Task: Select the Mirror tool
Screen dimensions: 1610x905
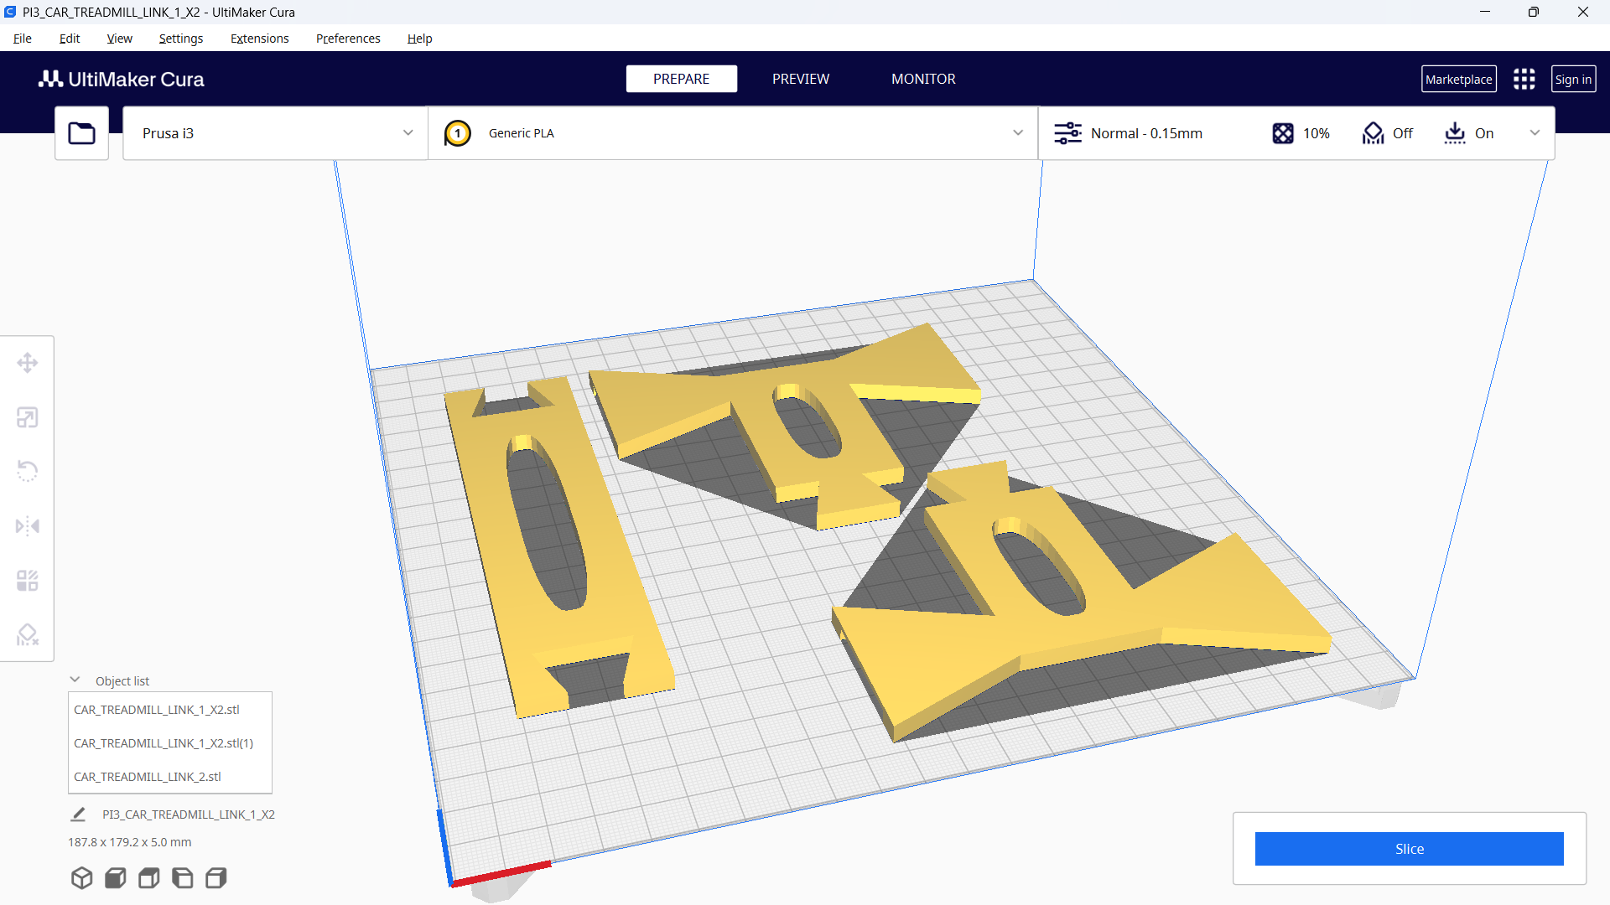Action: (28, 526)
